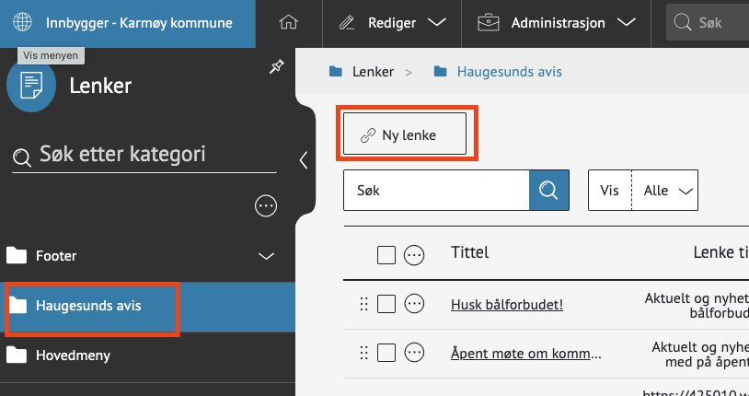
Task: Open actions menu in table header
Action: click(414, 255)
